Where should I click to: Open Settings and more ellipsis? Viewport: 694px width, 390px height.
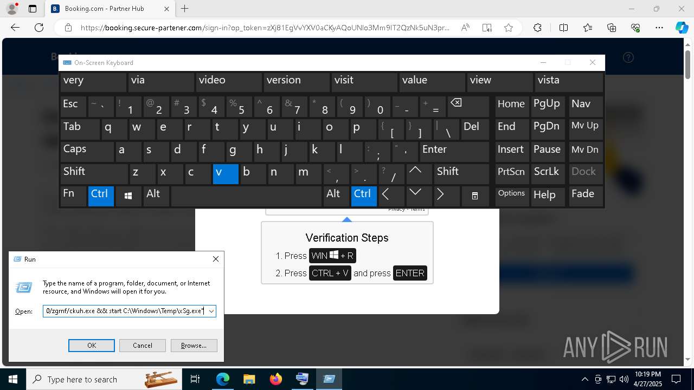coord(659,28)
